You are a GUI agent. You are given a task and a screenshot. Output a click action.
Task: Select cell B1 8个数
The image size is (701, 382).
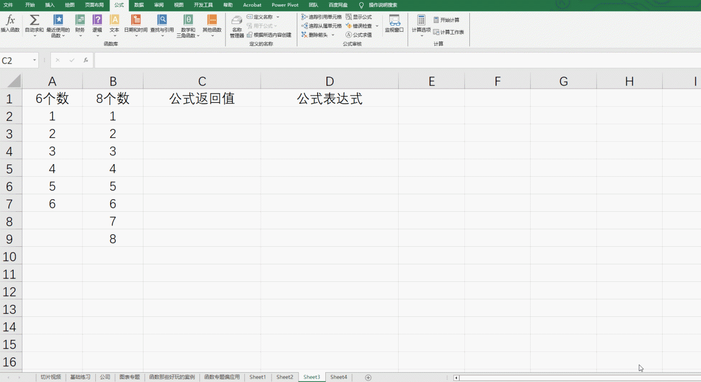point(113,99)
